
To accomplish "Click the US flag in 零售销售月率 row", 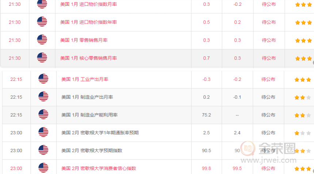I will point(42,40).
